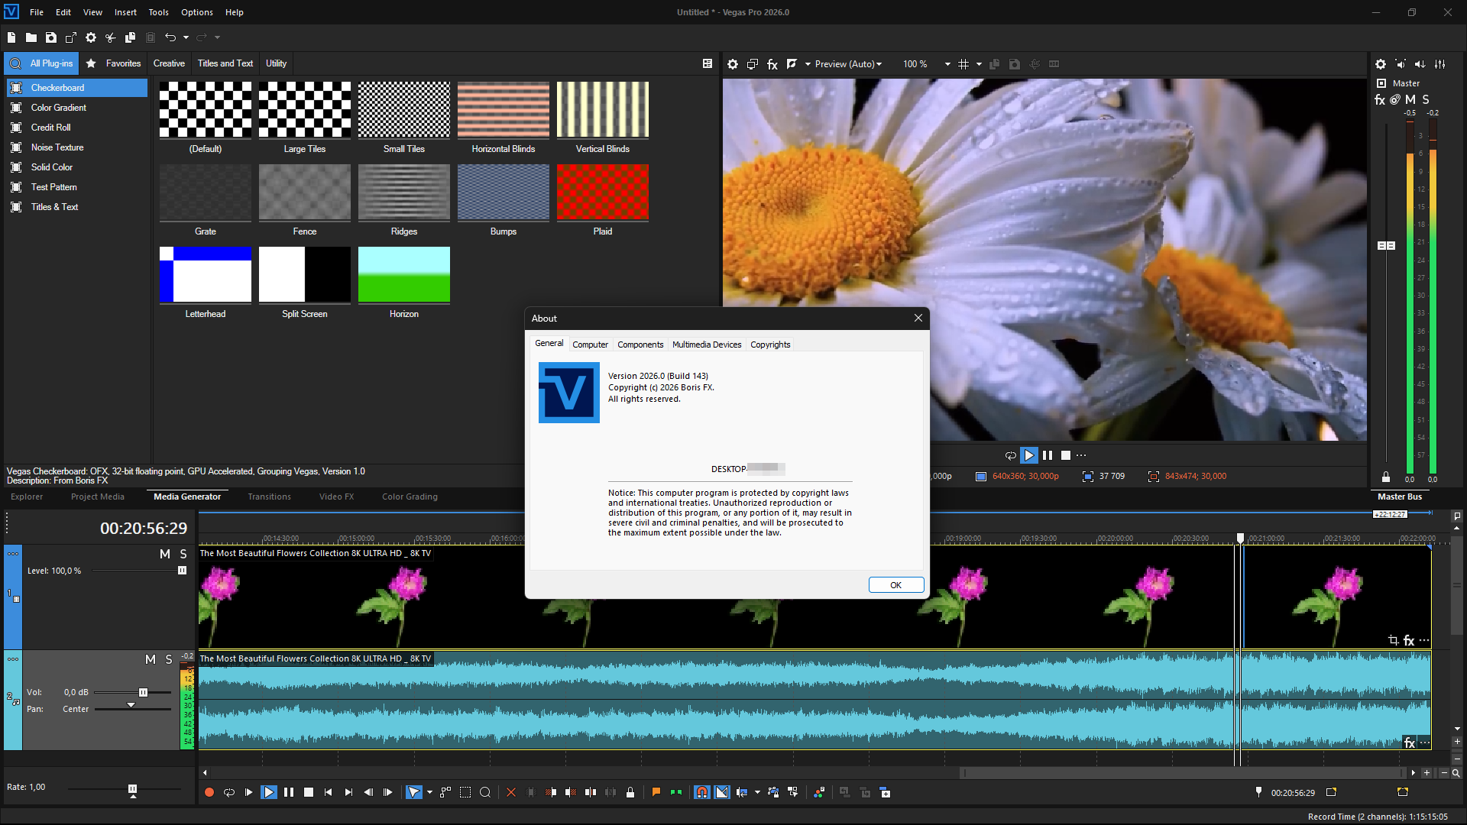Toggle loop playback in the timeline transport
Image resolution: width=1467 pixels, height=825 pixels.
pyautogui.click(x=229, y=793)
